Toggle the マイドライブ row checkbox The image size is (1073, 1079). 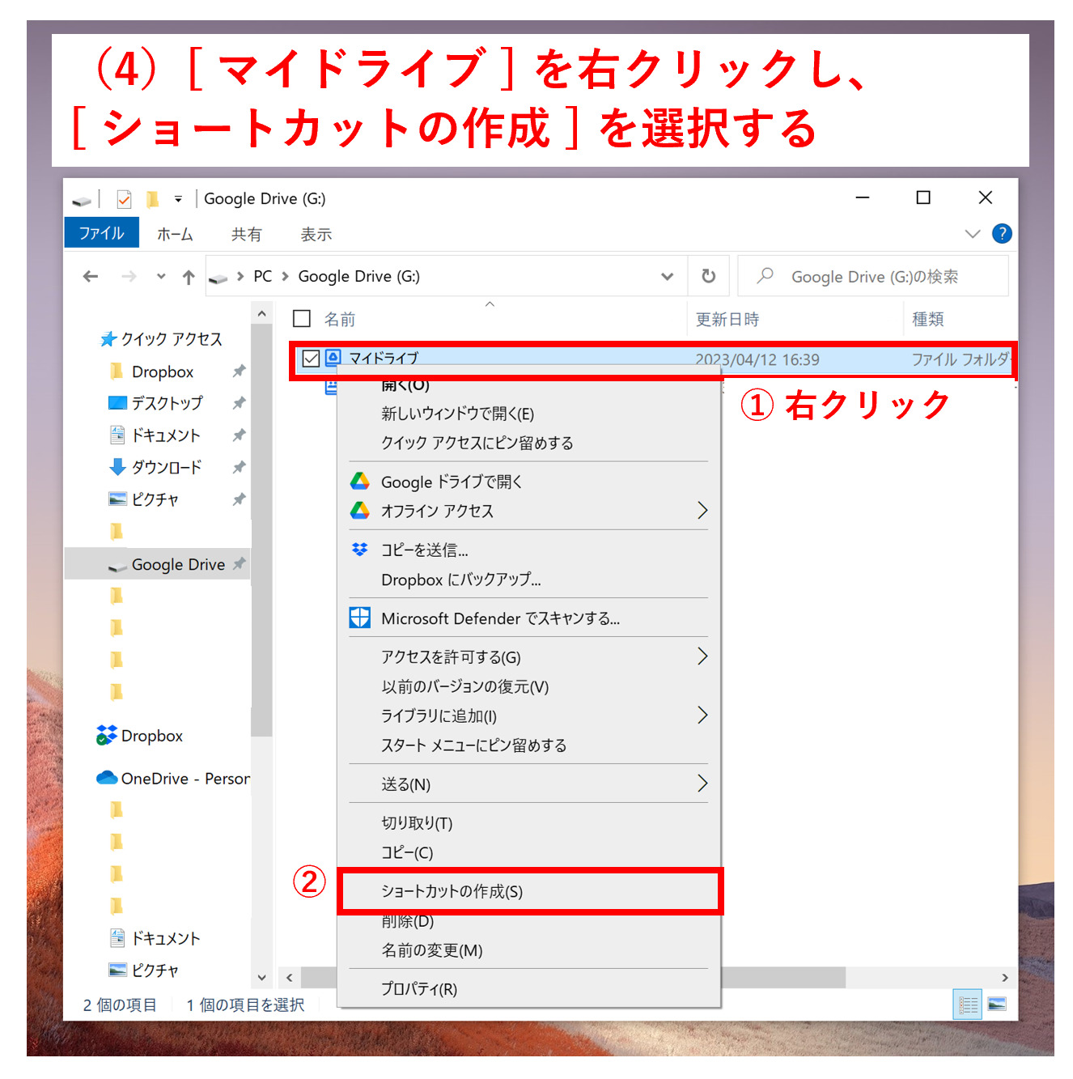pyautogui.click(x=311, y=359)
